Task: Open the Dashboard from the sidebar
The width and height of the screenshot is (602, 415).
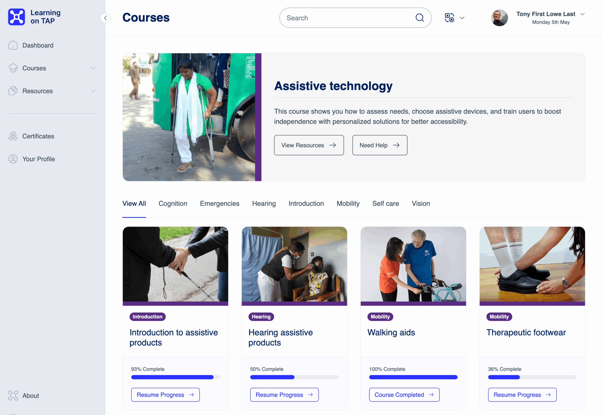Action: (13, 45)
